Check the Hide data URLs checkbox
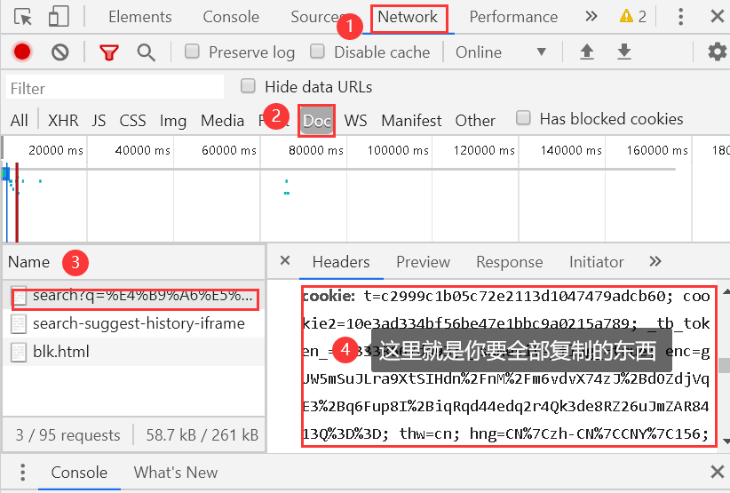The height and width of the screenshot is (493, 730). tap(248, 85)
